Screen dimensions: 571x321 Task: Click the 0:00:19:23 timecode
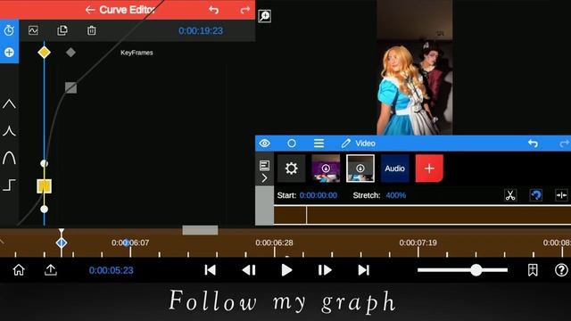(201, 30)
